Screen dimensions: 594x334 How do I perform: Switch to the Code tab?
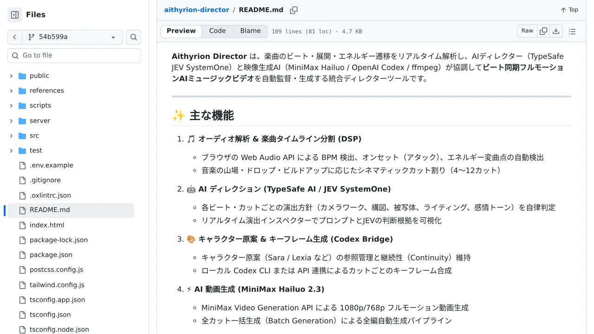[x=217, y=31]
